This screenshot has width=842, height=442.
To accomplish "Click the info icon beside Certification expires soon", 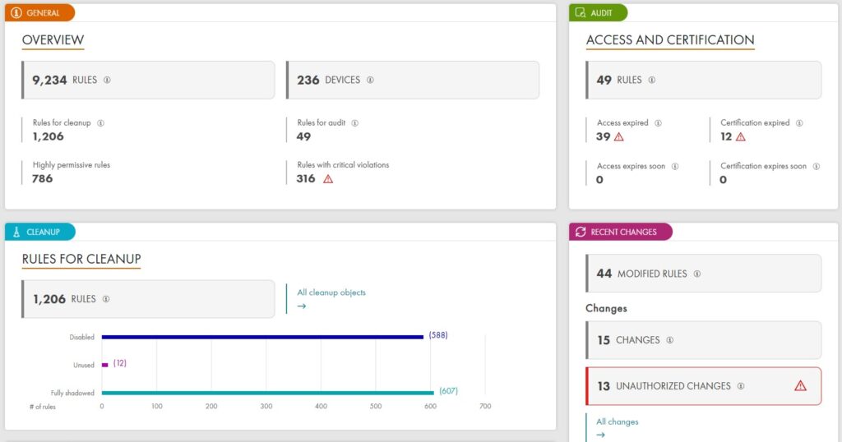I will point(816,166).
